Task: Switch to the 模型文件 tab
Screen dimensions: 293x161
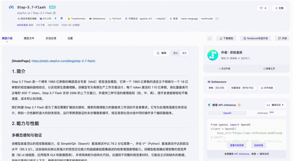Action: (29, 38)
